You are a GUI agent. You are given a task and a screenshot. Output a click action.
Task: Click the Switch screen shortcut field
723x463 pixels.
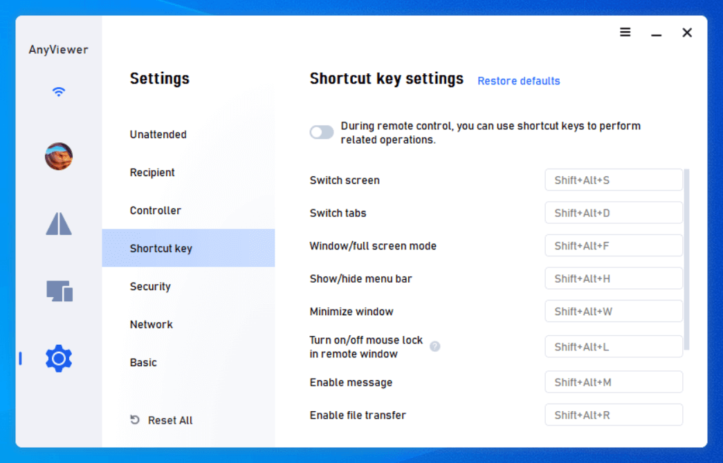613,180
